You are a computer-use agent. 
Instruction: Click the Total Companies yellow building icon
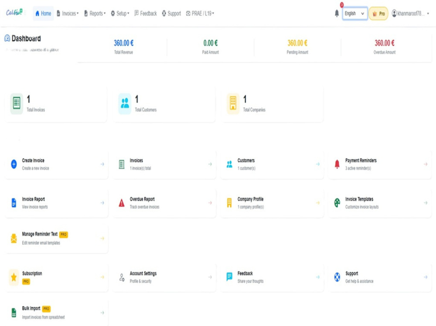click(233, 104)
